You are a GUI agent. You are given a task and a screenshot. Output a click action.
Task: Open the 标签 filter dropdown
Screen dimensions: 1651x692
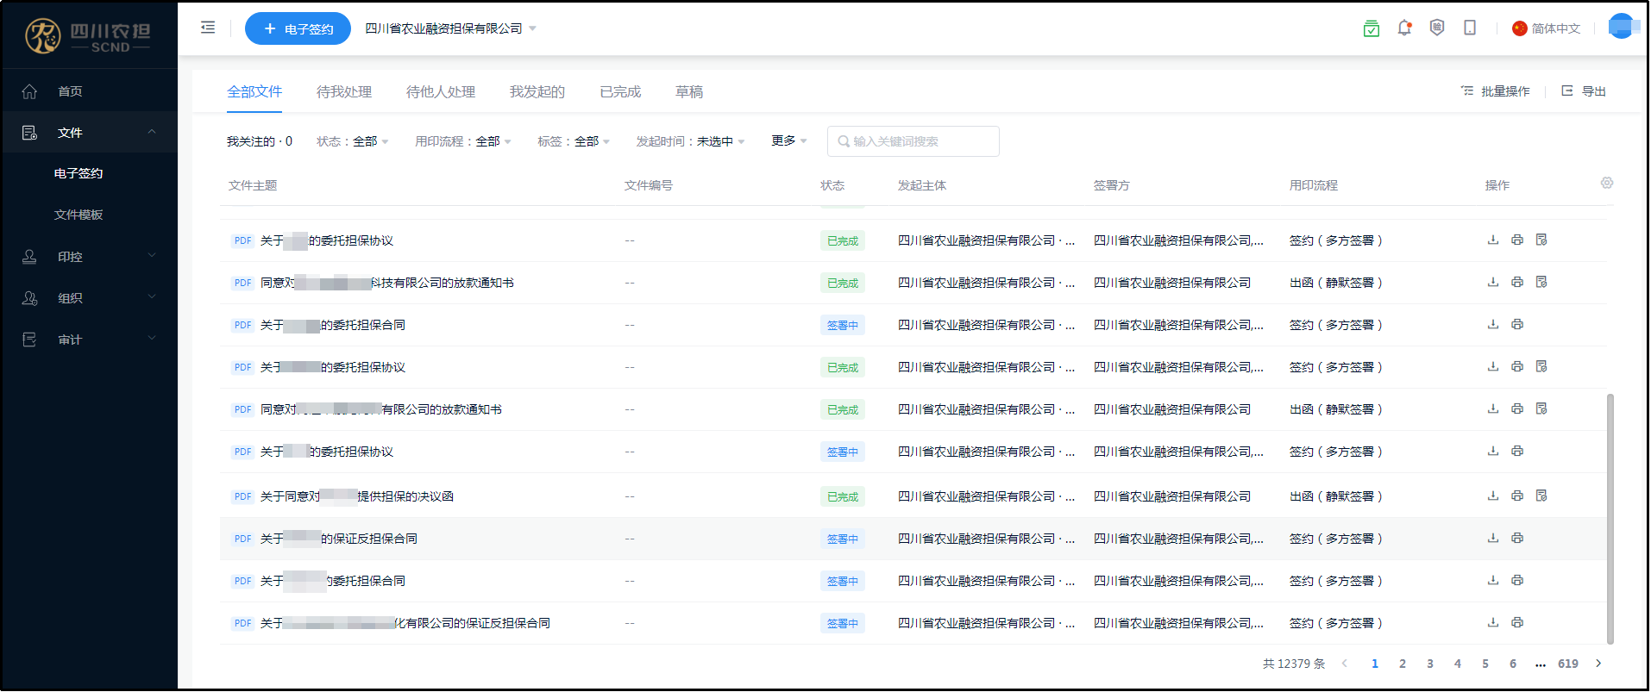pyautogui.click(x=574, y=141)
